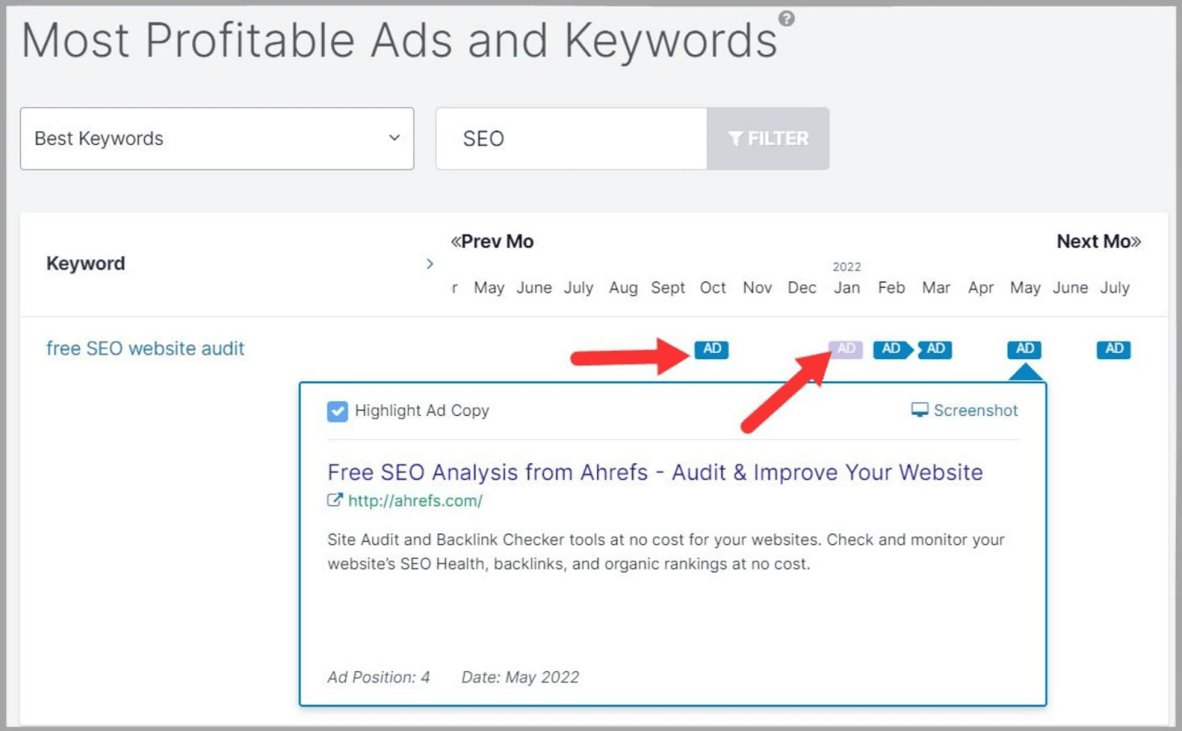Click the monitor icon next to Screenshot

pyautogui.click(x=919, y=411)
